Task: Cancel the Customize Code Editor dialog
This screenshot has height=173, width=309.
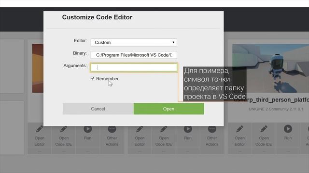Action: (98, 109)
